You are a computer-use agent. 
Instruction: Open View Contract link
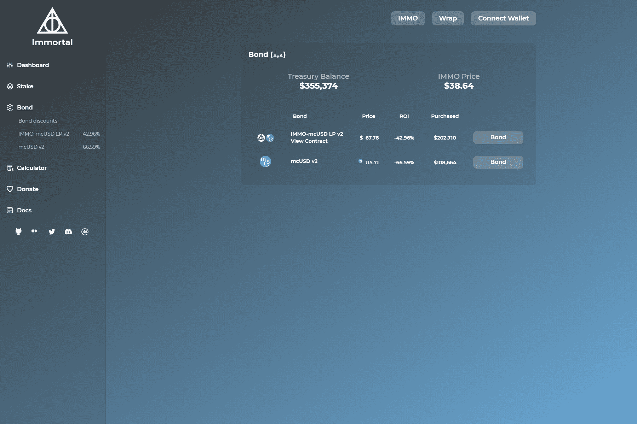pyautogui.click(x=309, y=141)
